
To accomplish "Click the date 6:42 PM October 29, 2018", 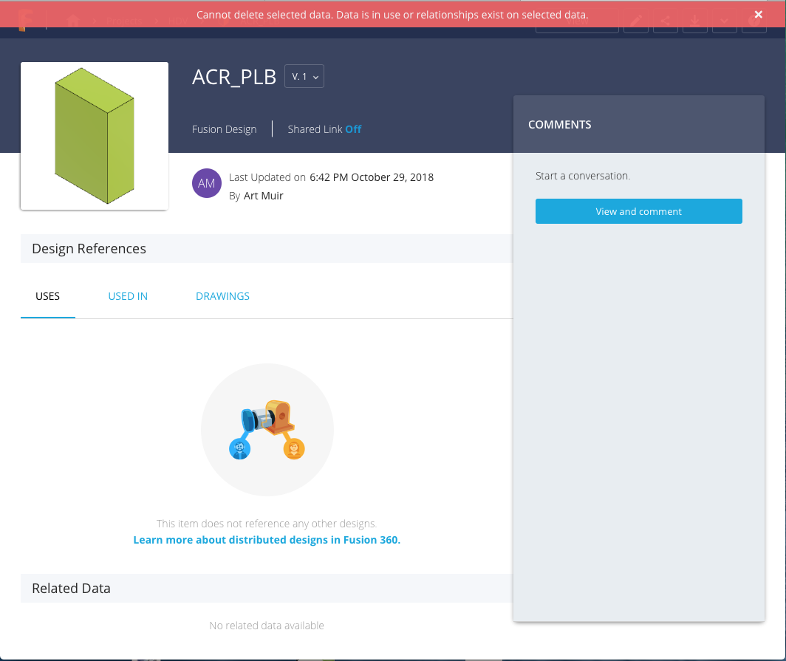I will point(372,177).
